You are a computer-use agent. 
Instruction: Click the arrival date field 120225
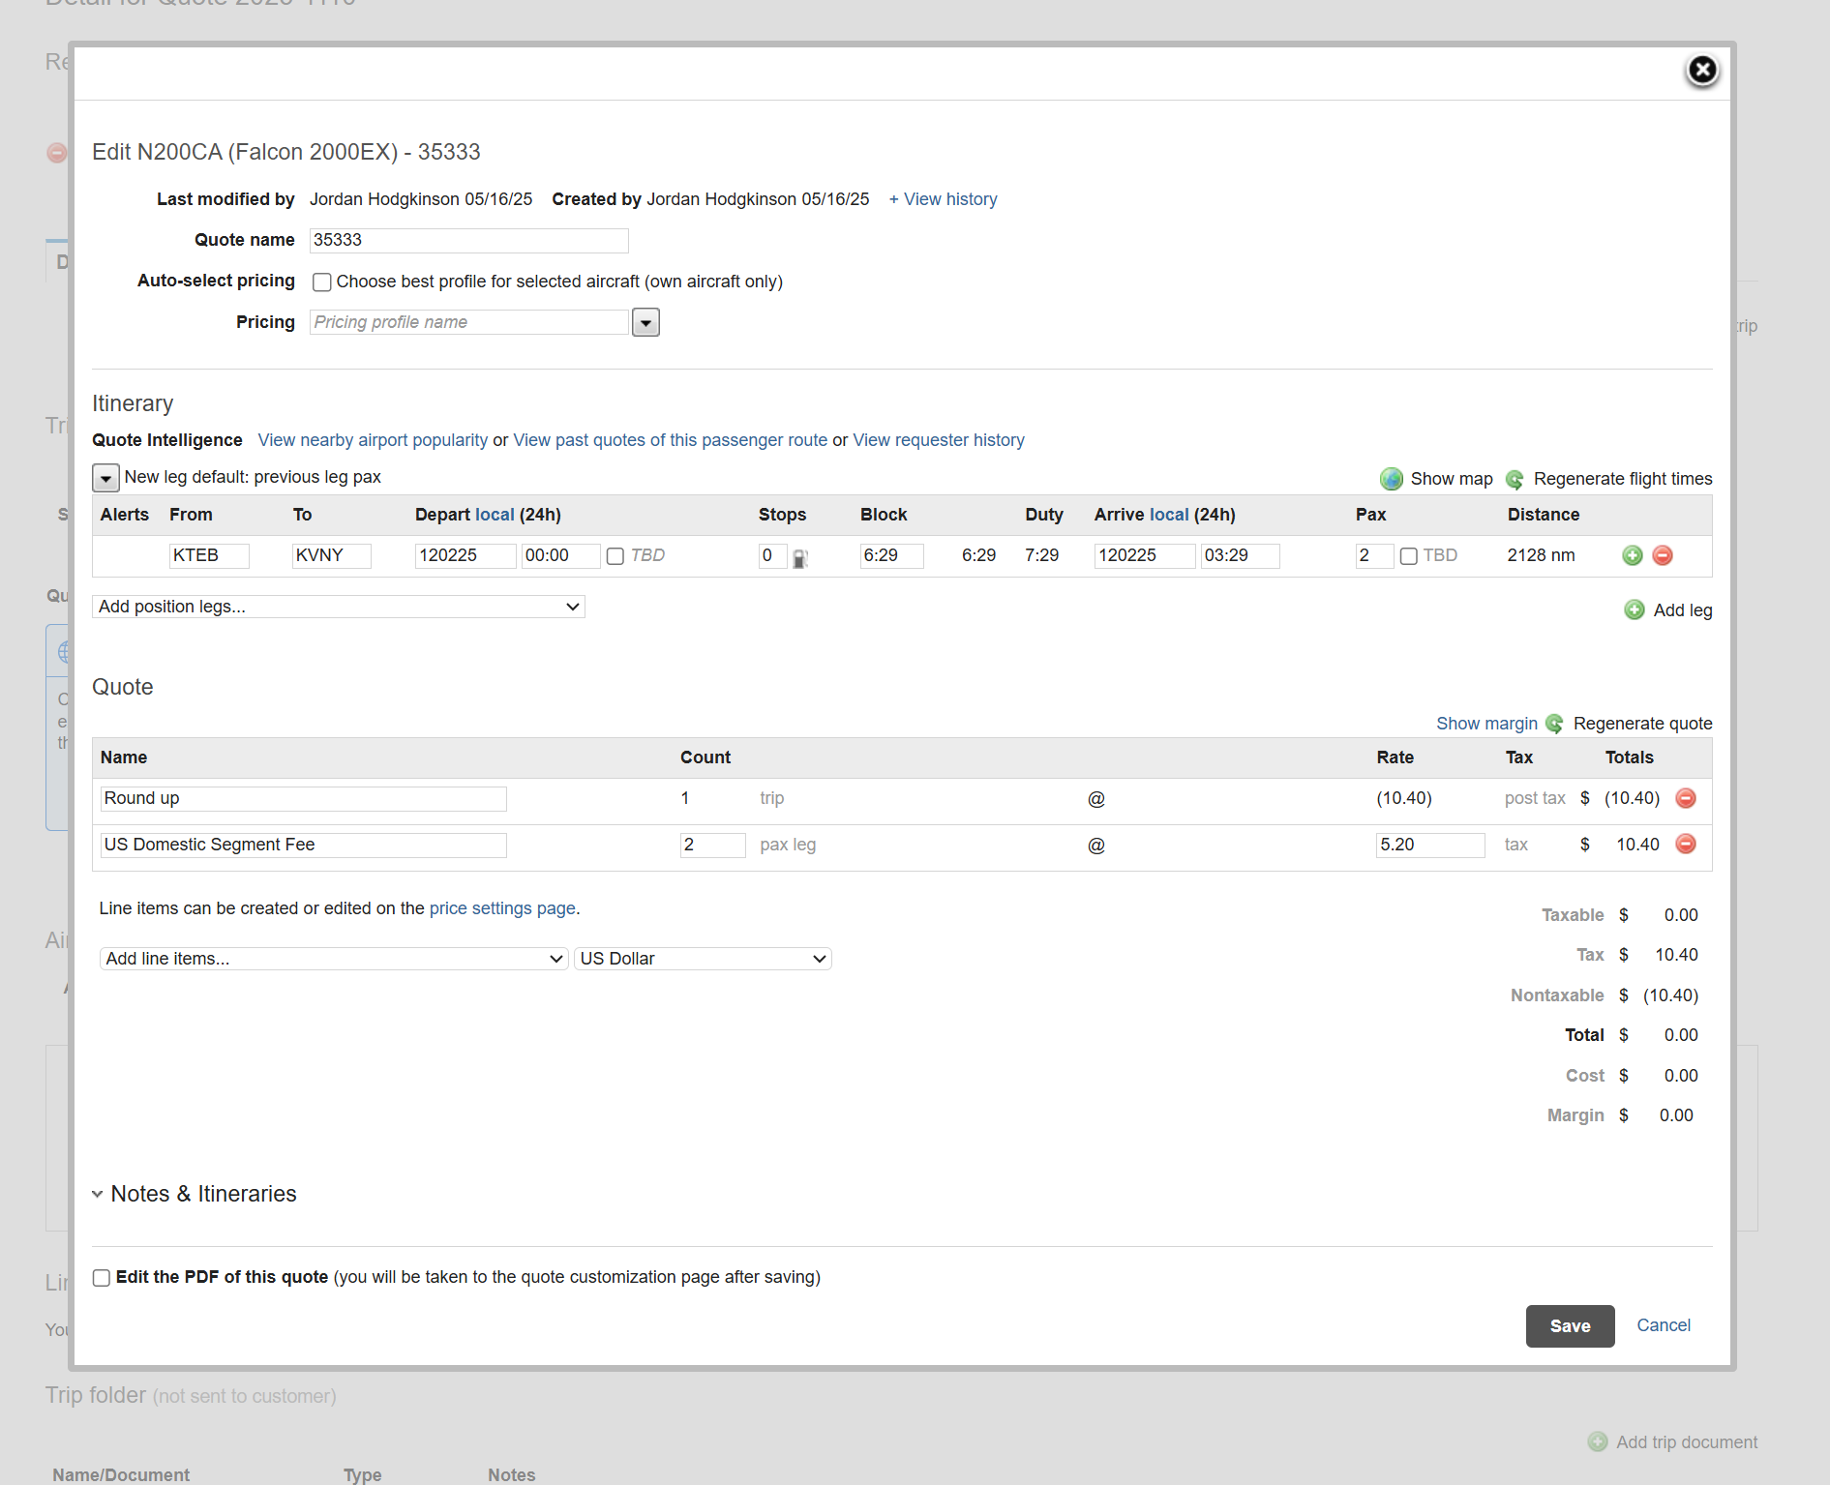(x=1145, y=556)
